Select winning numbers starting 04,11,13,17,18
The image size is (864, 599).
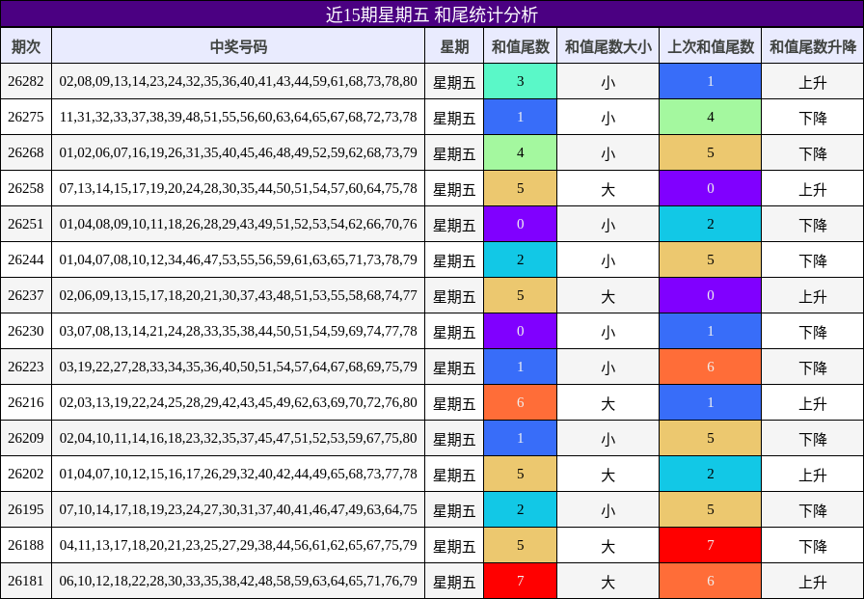(238, 545)
